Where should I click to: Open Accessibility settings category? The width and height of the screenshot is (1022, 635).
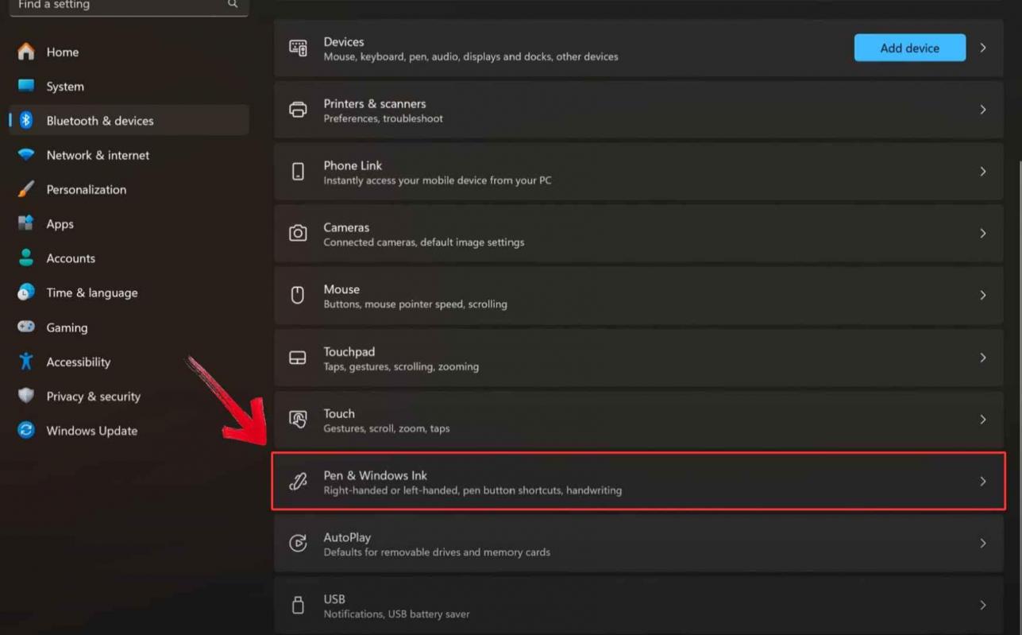(x=129, y=362)
